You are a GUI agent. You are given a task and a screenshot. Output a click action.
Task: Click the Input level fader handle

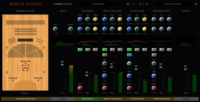(x=62, y=63)
